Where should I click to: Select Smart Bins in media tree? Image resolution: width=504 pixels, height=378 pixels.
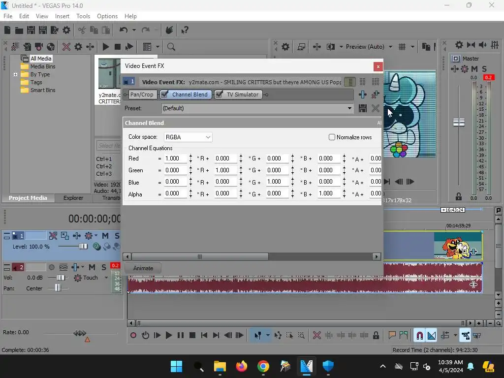coord(43,91)
